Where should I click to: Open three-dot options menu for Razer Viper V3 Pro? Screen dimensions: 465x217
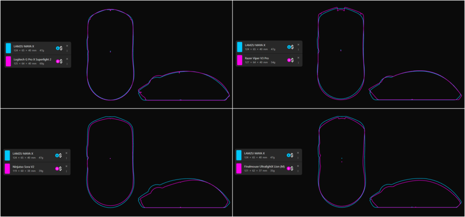298,62
